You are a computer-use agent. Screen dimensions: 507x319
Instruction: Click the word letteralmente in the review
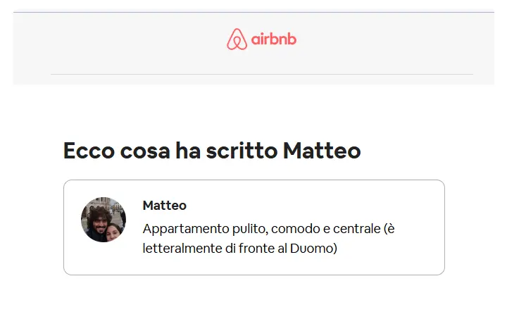[182, 249]
